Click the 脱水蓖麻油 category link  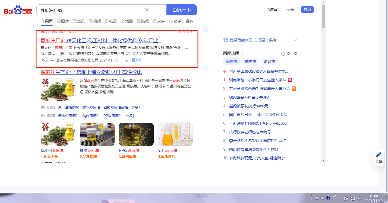pyautogui.click(x=91, y=107)
